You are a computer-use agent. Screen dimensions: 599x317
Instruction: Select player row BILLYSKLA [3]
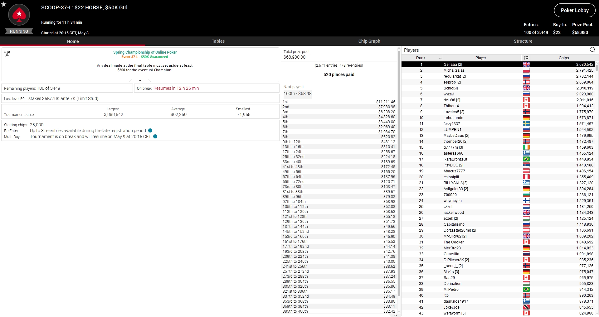498,183
